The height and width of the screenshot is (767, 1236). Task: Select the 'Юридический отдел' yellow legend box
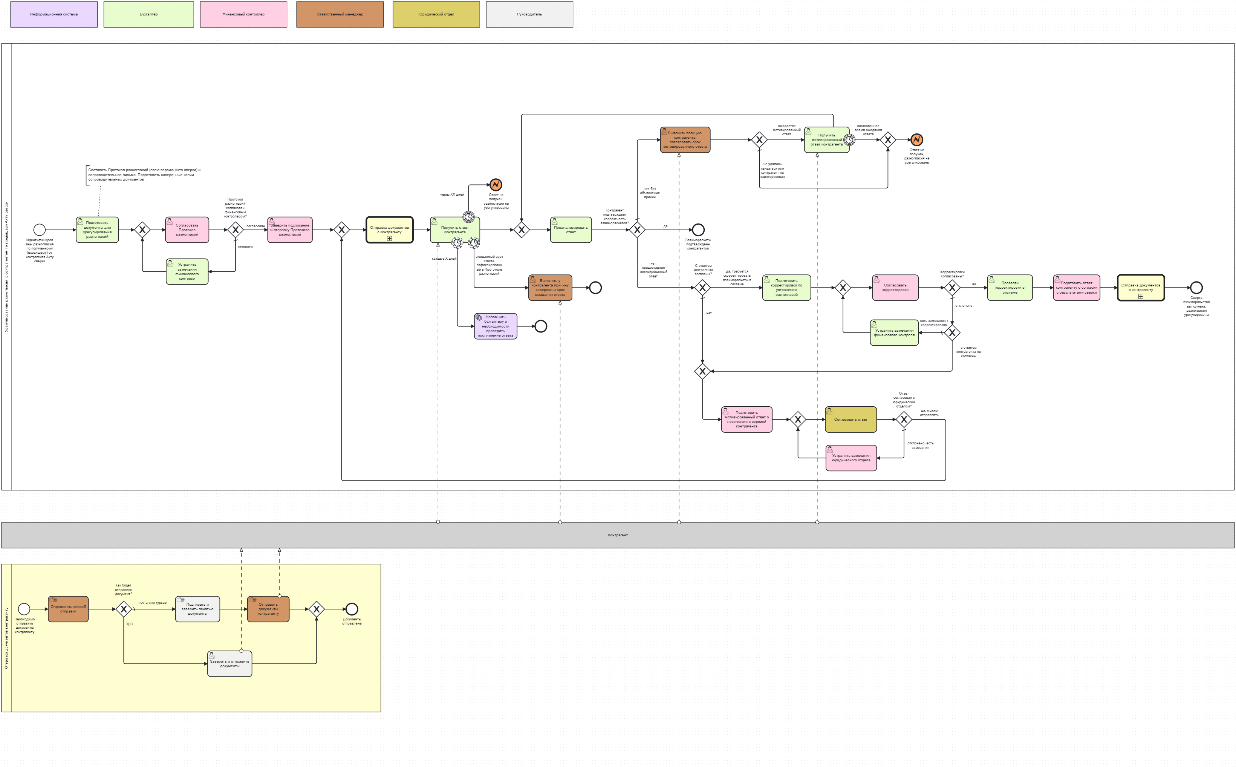click(x=436, y=14)
